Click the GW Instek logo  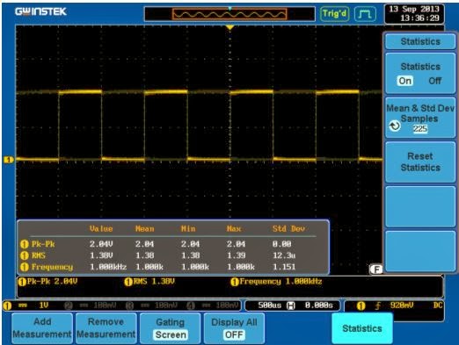click(x=41, y=11)
